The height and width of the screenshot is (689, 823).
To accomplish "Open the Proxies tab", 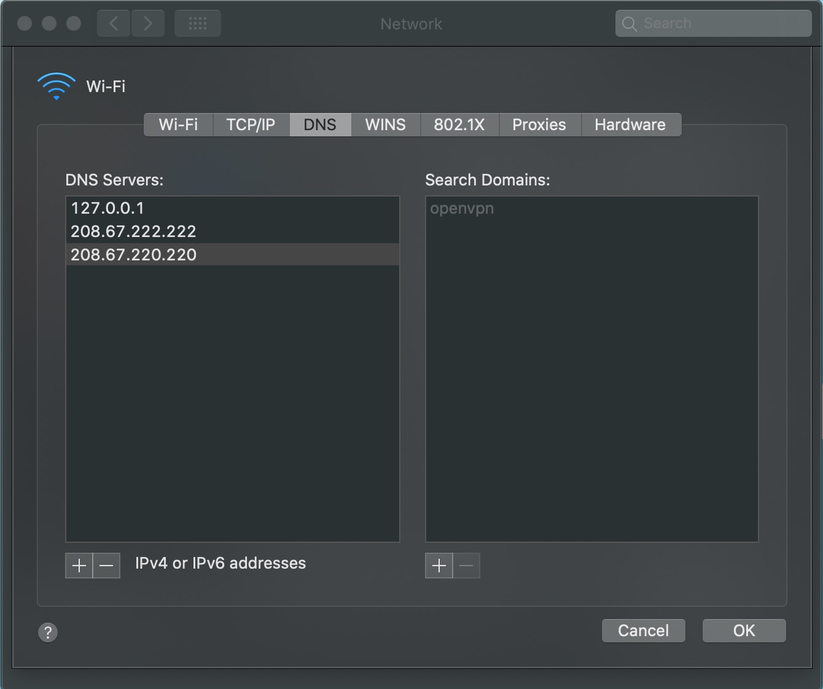I will point(539,125).
